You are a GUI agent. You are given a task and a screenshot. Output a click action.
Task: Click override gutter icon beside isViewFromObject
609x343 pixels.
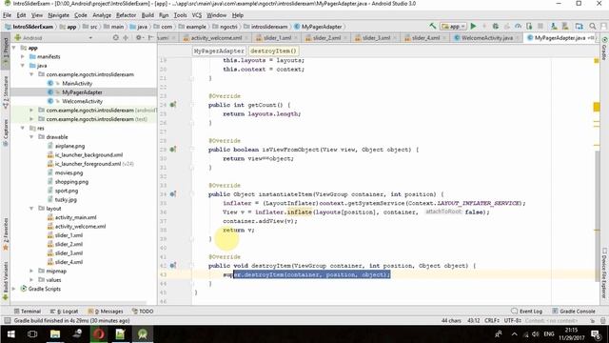point(173,150)
